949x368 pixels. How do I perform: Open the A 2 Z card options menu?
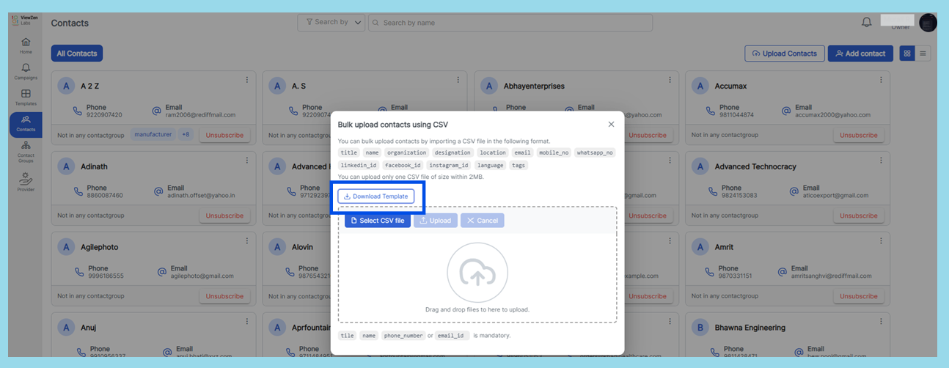pos(246,80)
